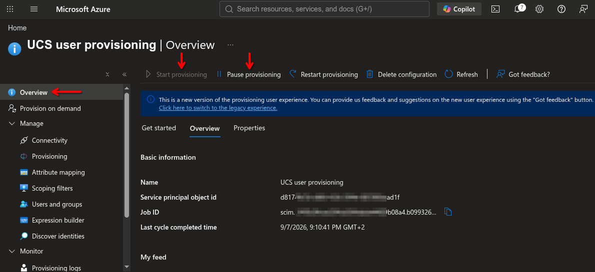The width and height of the screenshot is (595, 272).
Task: Open the portal settings gear
Action: (539, 9)
